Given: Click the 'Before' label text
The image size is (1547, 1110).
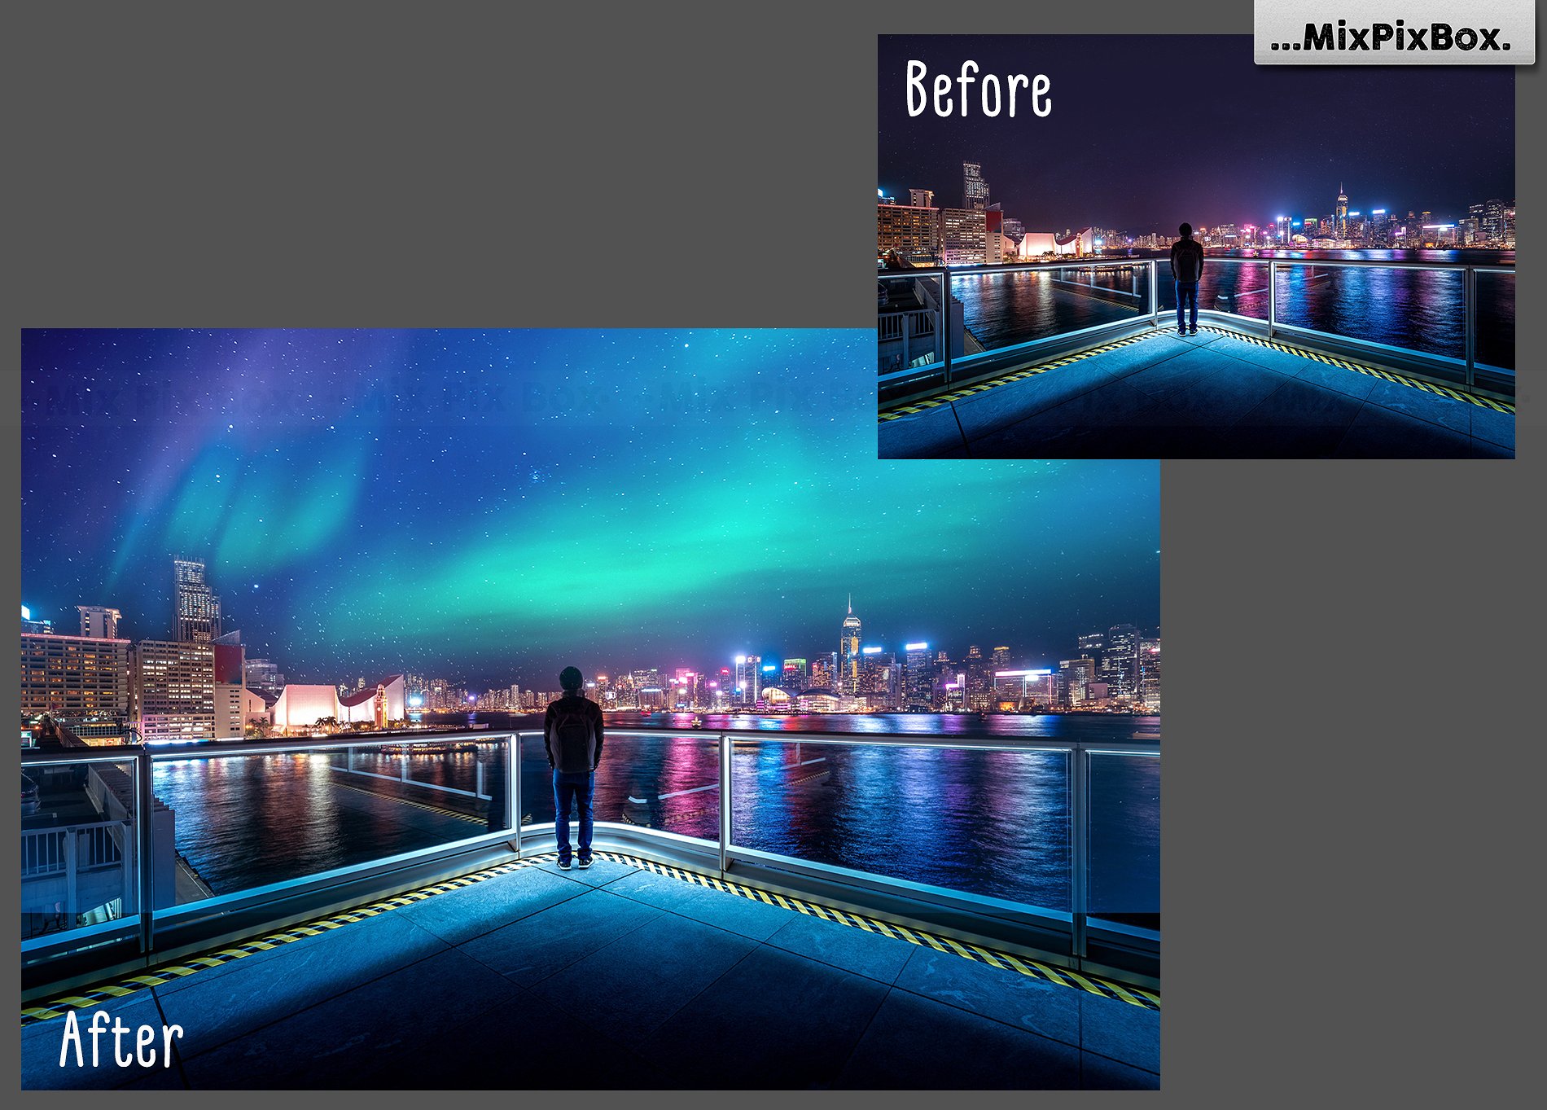Looking at the screenshot, I should 979,89.
